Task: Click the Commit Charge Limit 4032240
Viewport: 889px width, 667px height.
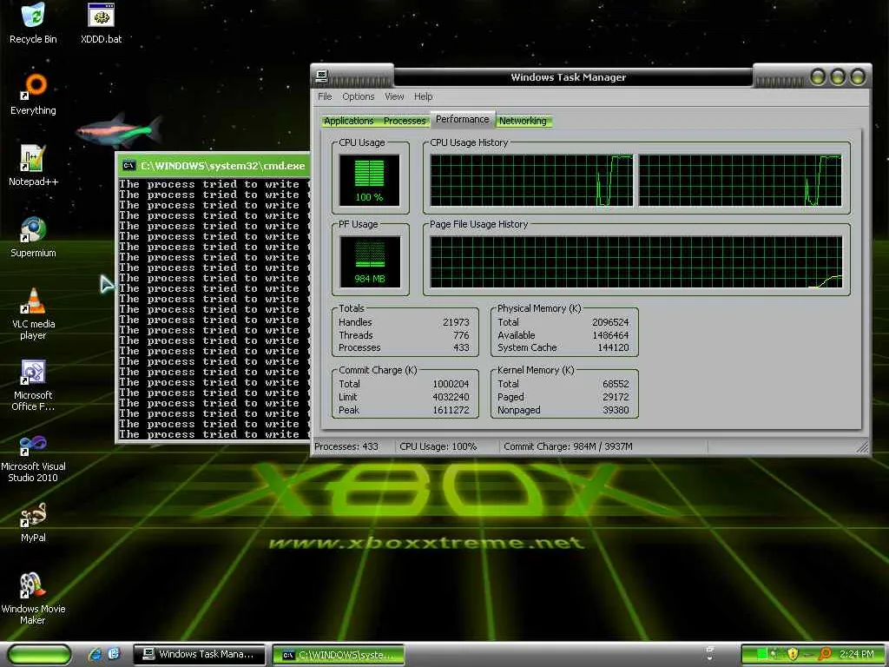Action: pos(451,397)
